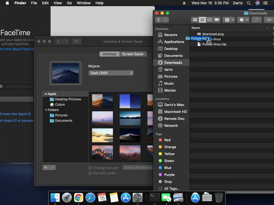Screen dimensions: 274x205
Task: Click forgot Apple ID or password link
Action: click(x=17, y=120)
